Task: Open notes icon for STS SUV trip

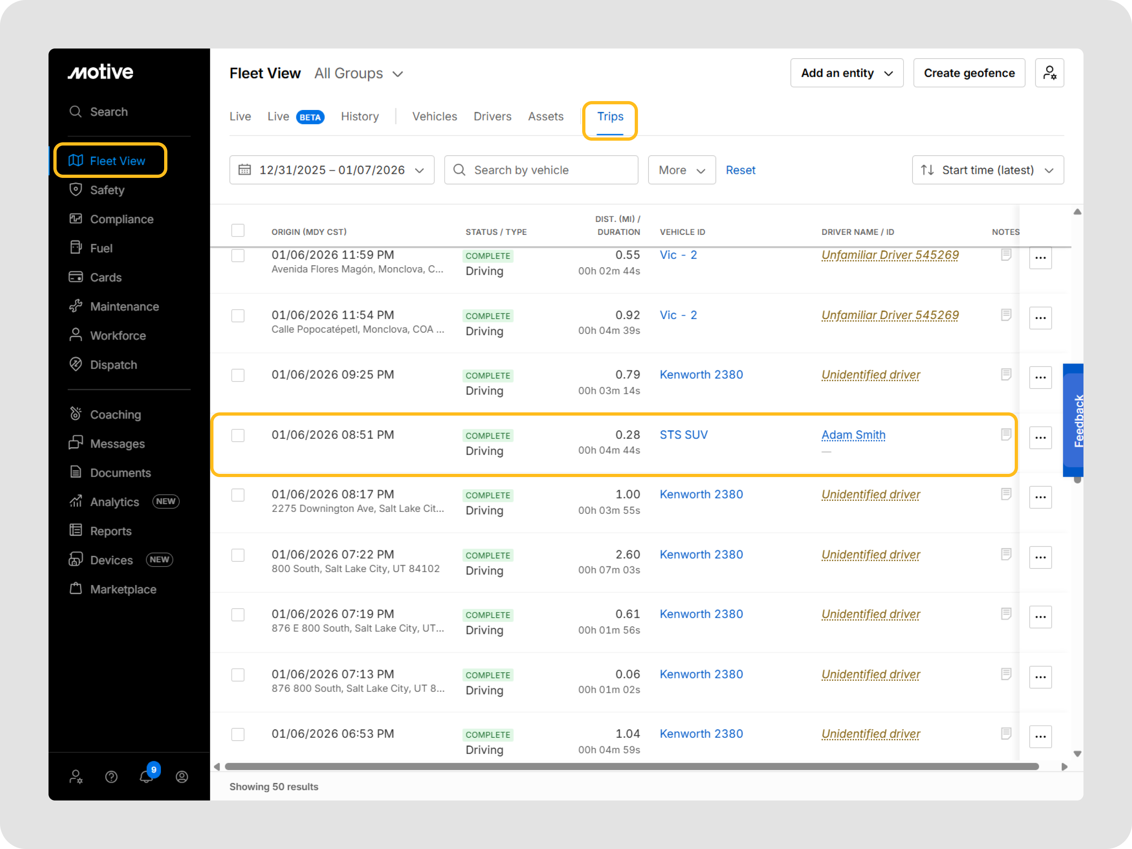Action: click(x=1005, y=435)
